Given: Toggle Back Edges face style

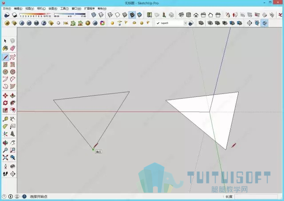Looking at the screenshot, I should [x=101, y=15].
